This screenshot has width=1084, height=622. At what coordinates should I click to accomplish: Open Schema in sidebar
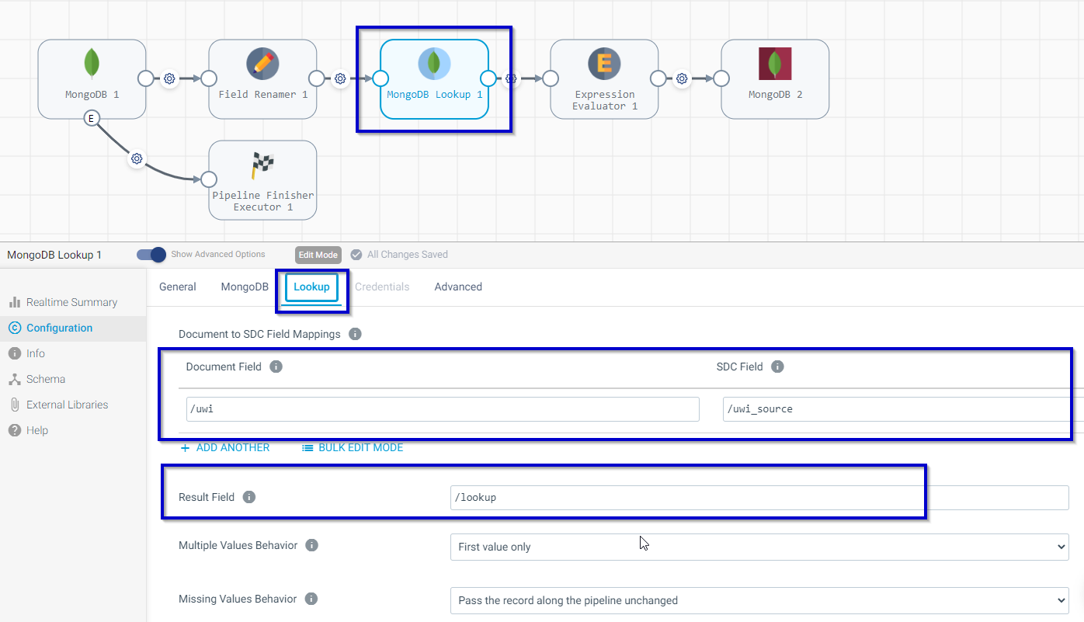[45, 379]
